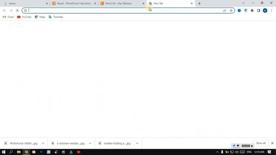Open downloaded mother holding a jpg file
The image size is (276, 155).
pos(115,143)
